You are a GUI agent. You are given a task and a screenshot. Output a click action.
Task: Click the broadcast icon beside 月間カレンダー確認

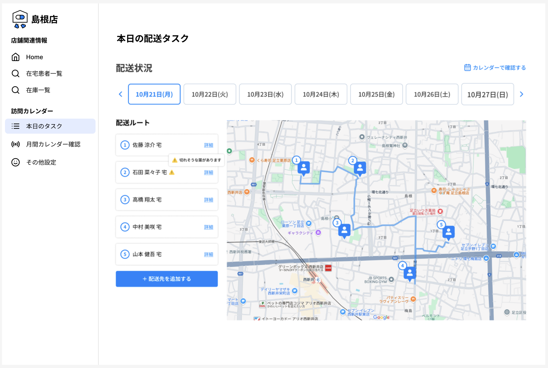point(15,144)
